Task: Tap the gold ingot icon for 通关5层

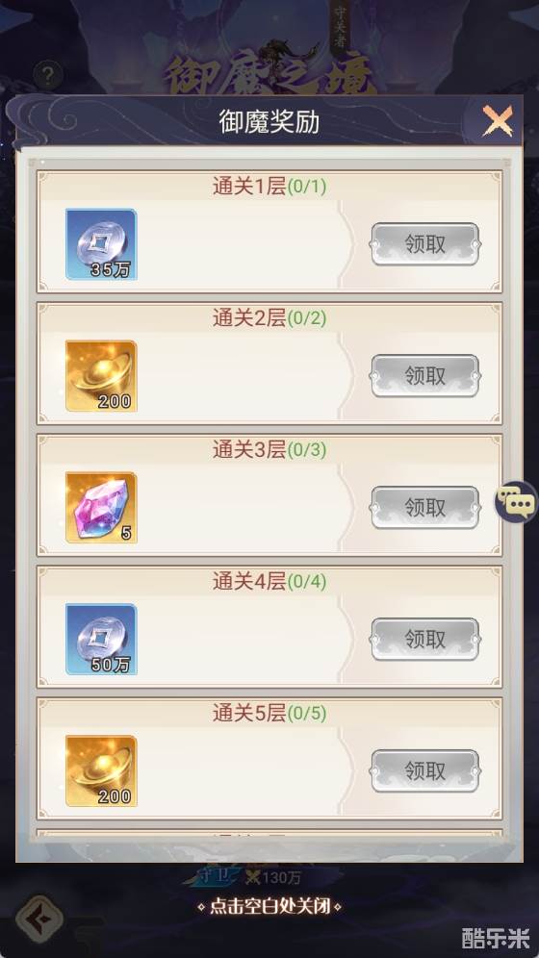Action: pos(101,771)
